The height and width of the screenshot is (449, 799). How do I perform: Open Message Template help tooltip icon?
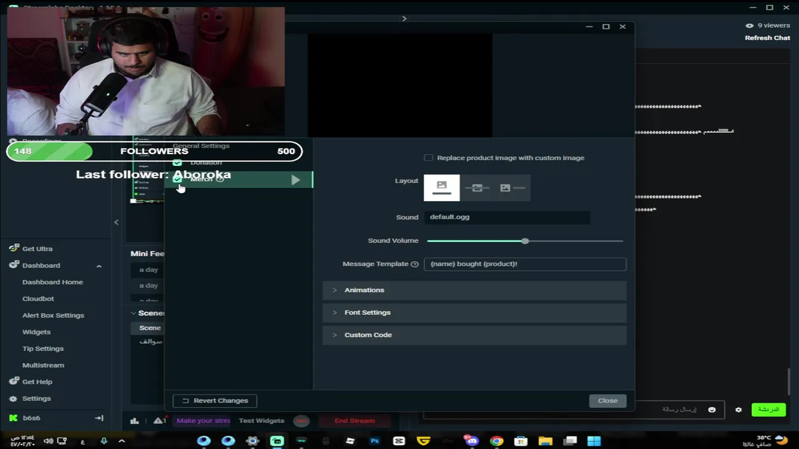(414, 264)
